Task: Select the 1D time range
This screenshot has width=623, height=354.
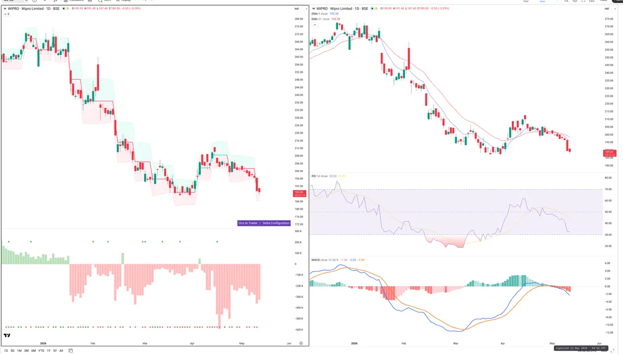Action: tap(6, 350)
